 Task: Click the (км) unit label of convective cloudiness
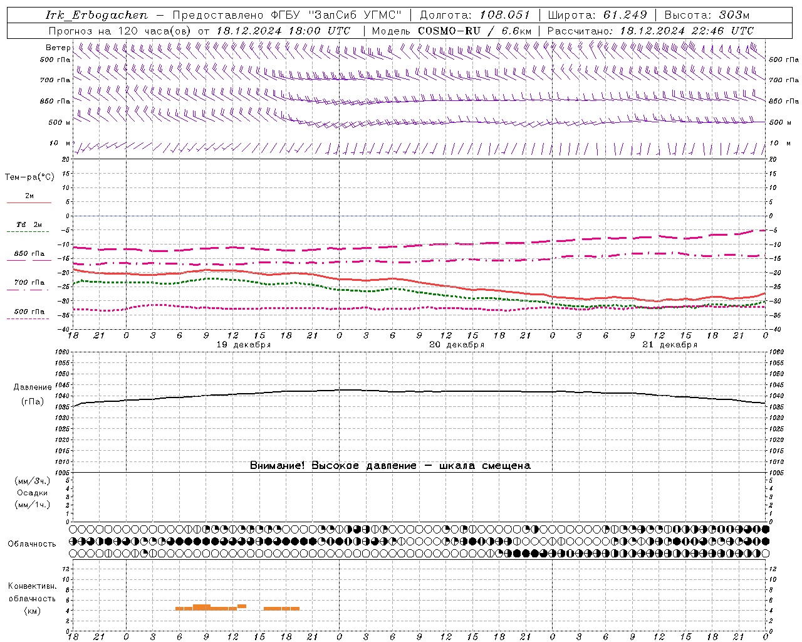32,611
